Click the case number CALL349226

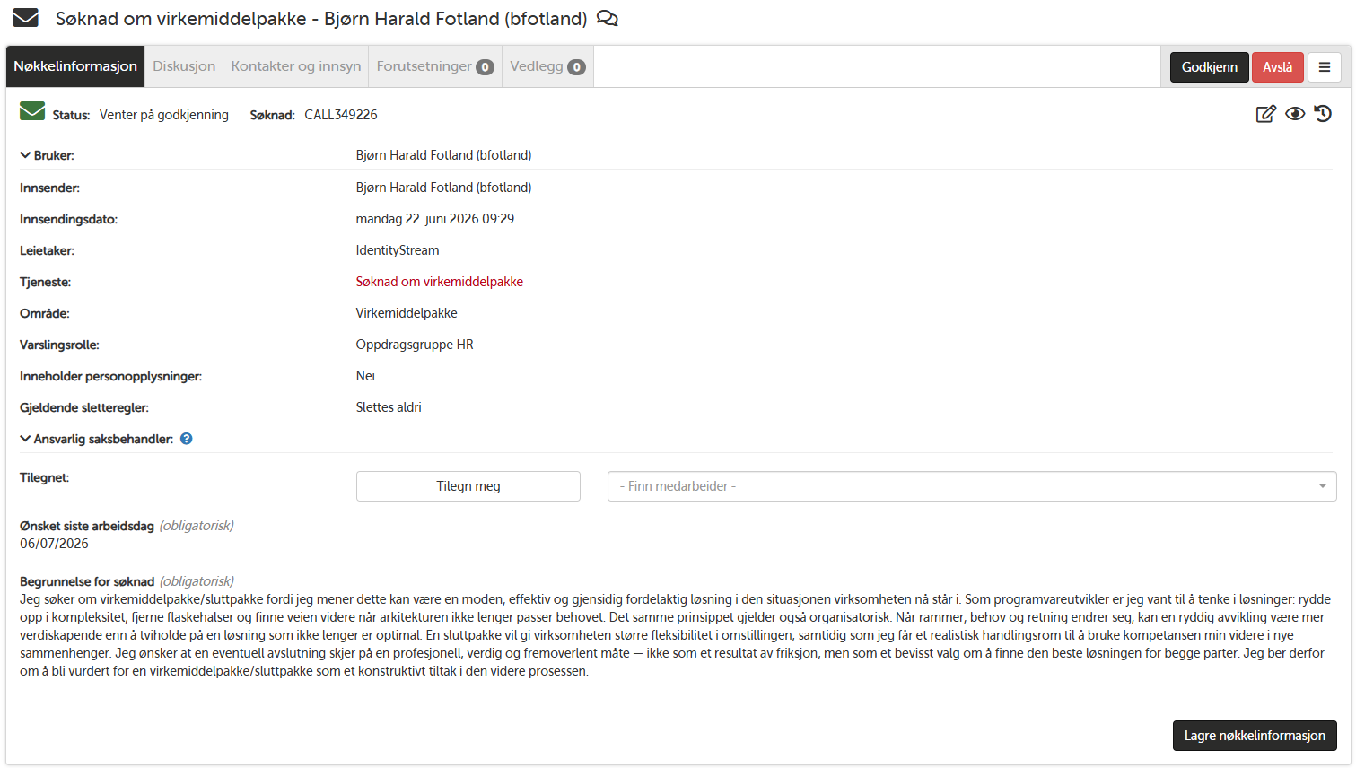coord(341,115)
